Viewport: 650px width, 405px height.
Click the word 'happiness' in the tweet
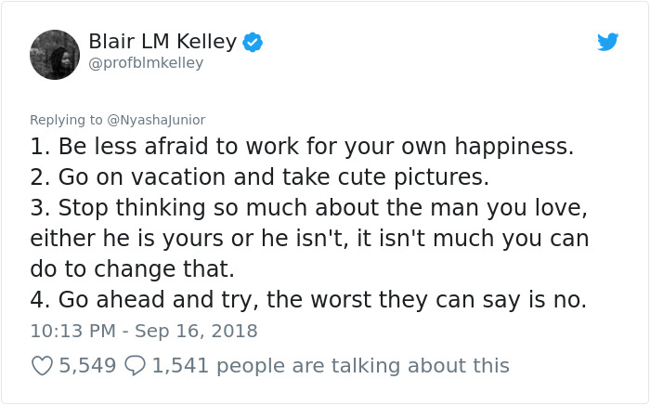(514, 147)
